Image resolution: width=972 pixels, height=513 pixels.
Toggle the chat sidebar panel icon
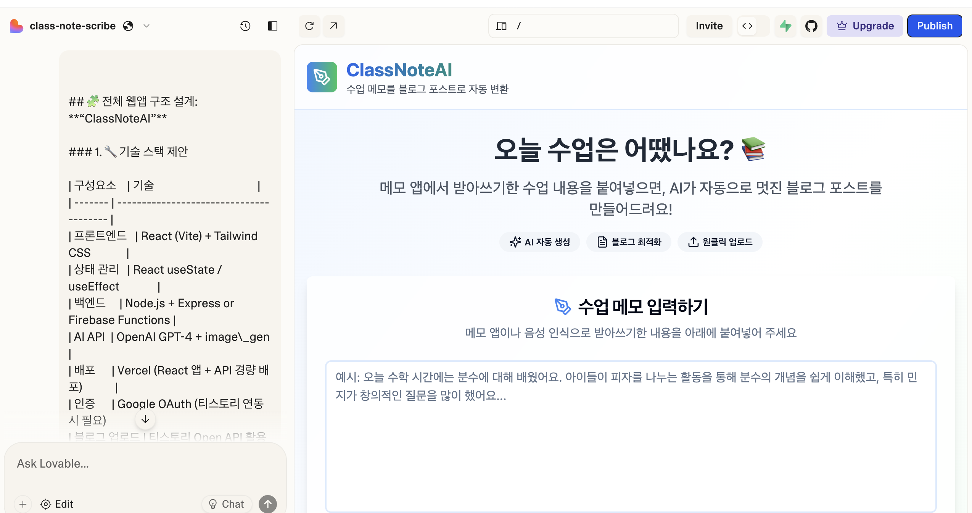(x=272, y=26)
